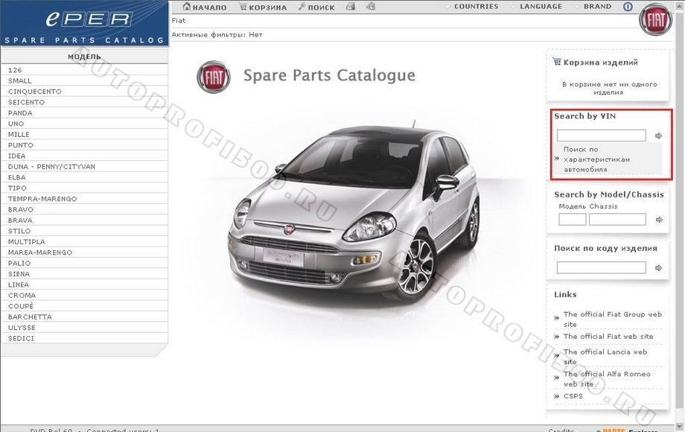Image resolution: width=685 pixels, height=432 pixels.
Task: Submit VIN search with arrow button
Action: (658, 136)
